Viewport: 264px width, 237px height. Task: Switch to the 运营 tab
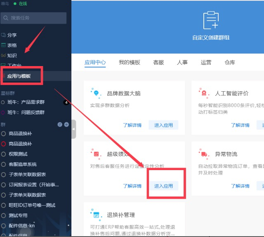tap(206, 62)
